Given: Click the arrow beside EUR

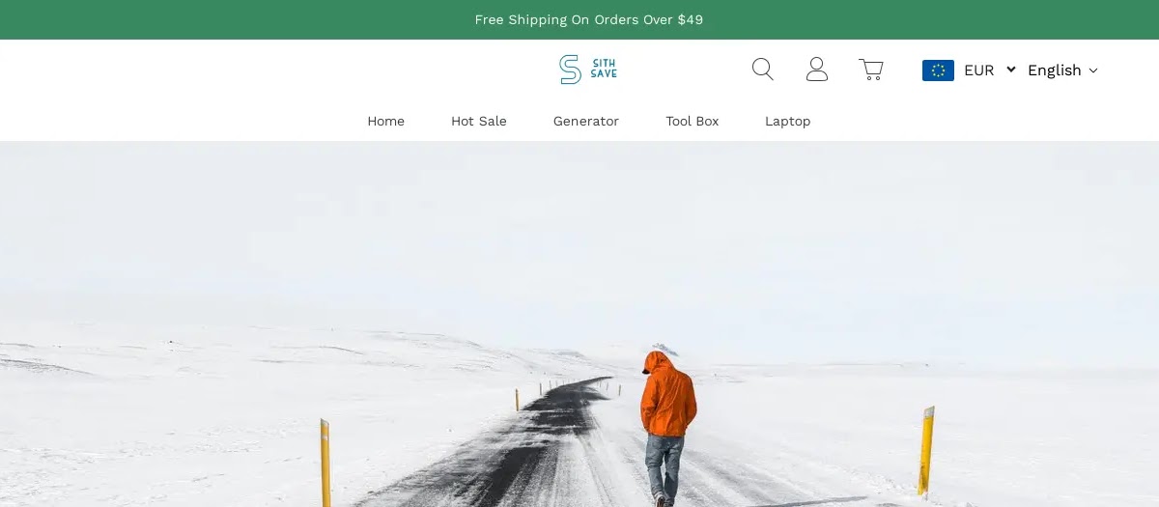Looking at the screenshot, I should (x=1010, y=70).
